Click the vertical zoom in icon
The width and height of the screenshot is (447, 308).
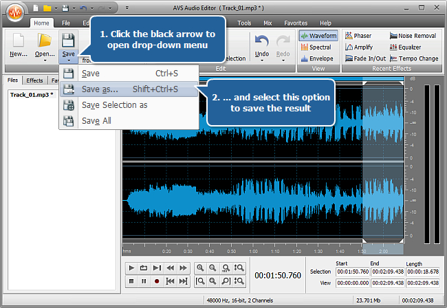pyautogui.click(x=239, y=268)
